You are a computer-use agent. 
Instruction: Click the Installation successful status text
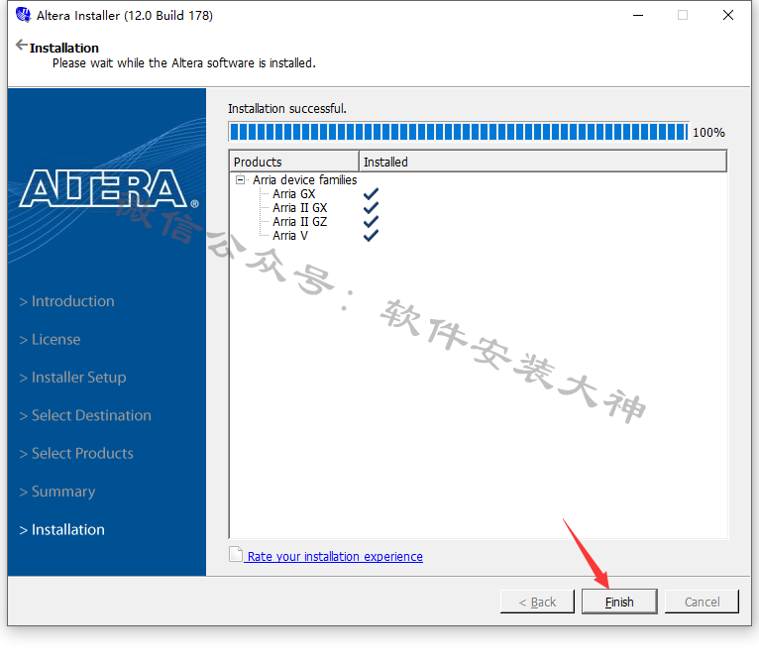[287, 108]
